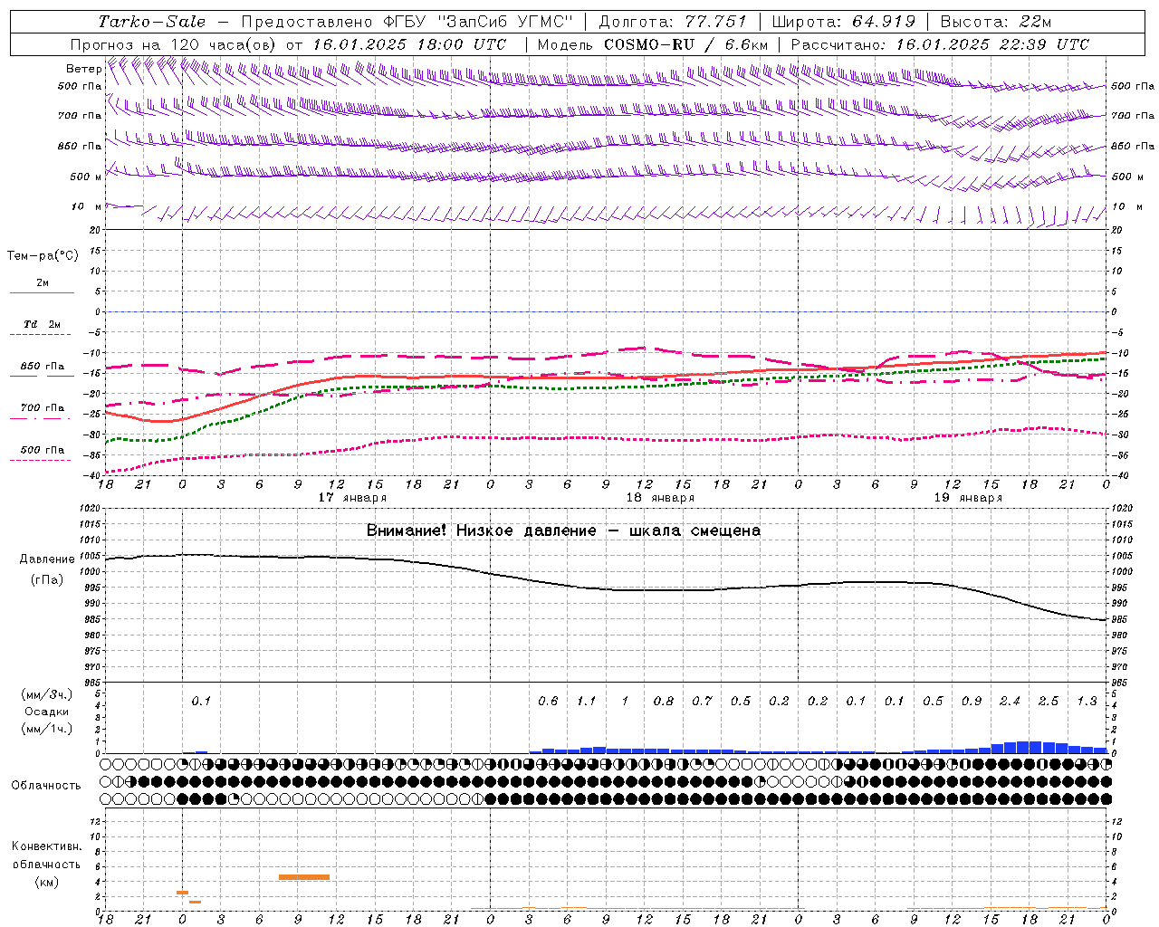1159x927 pixels.
Task: Click the (мм/1ч.) units label
Action: coord(47,729)
